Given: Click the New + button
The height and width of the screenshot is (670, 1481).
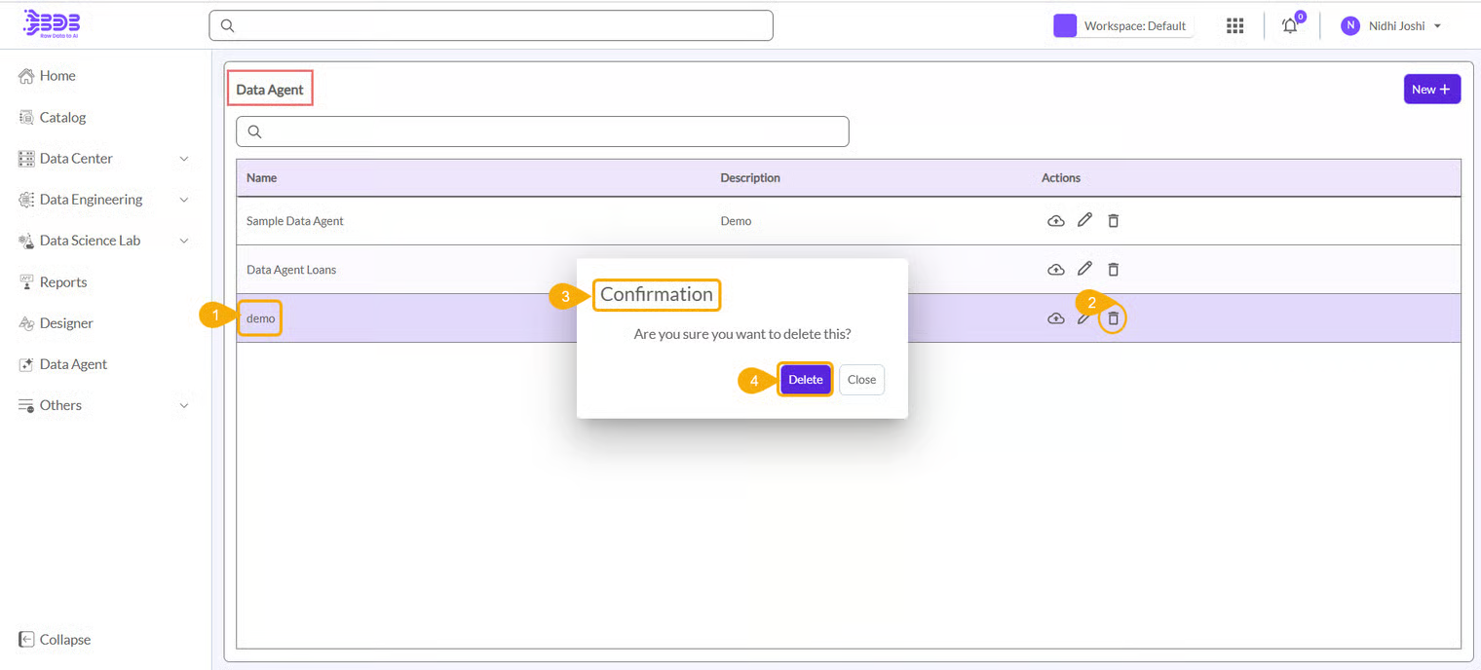Looking at the screenshot, I should coord(1431,90).
